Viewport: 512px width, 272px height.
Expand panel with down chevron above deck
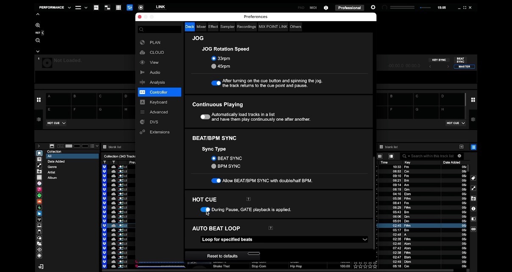pos(38,51)
